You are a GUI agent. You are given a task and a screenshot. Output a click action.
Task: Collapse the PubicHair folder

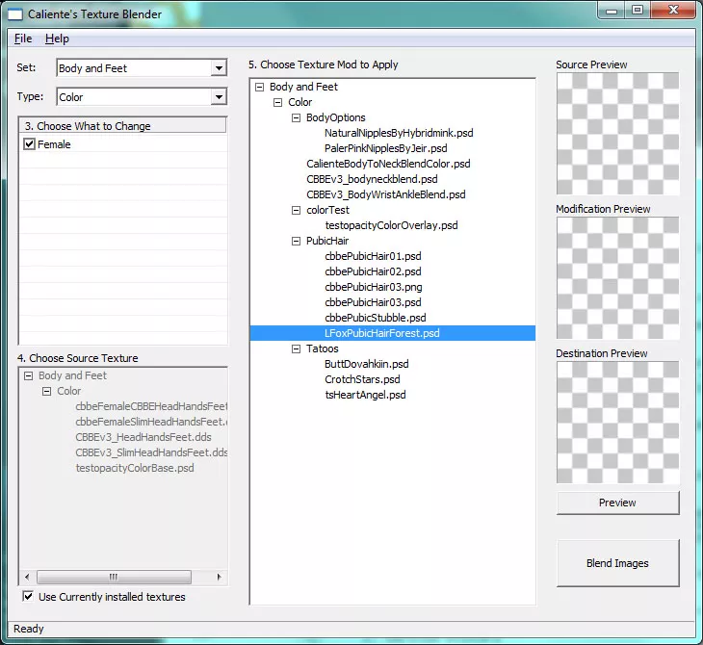pyautogui.click(x=296, y=241)
